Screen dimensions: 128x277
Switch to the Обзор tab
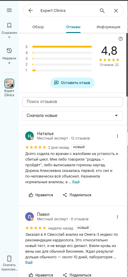(x=38, y=27)
